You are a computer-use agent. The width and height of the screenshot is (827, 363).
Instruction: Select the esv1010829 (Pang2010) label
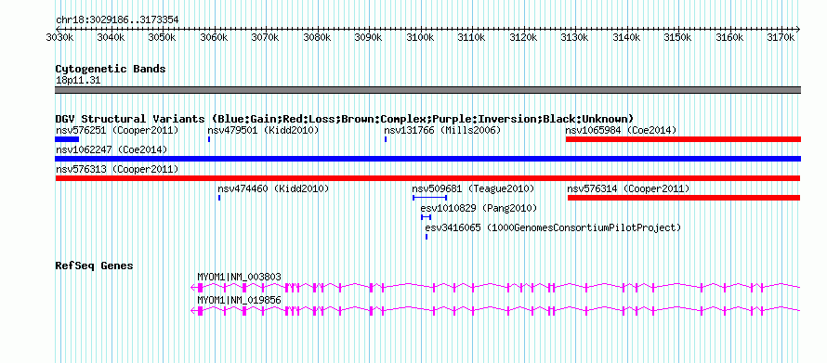[x=479, y=208]
